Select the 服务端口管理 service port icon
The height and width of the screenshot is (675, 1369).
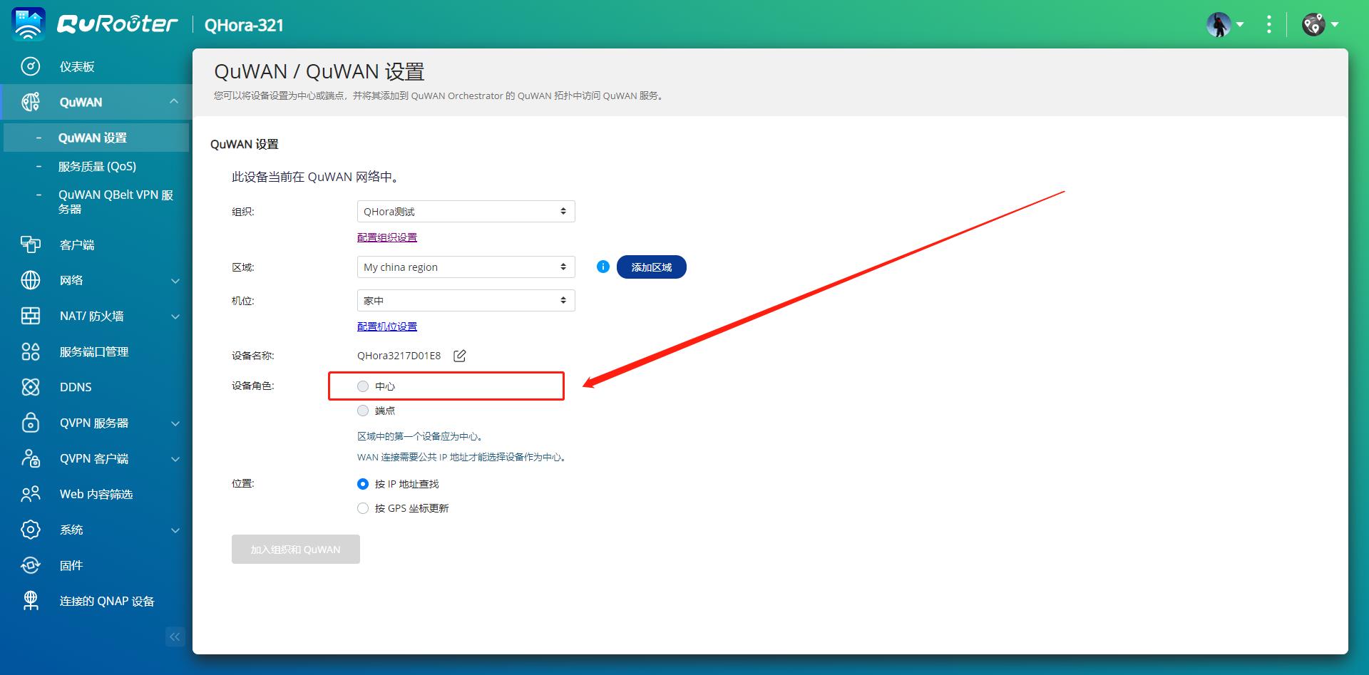point(30,351)
